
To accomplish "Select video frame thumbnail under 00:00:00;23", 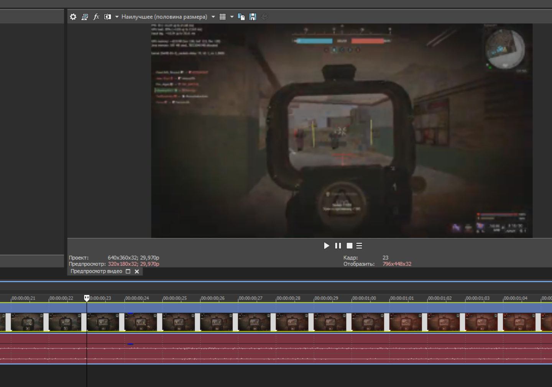I will 103,322.
